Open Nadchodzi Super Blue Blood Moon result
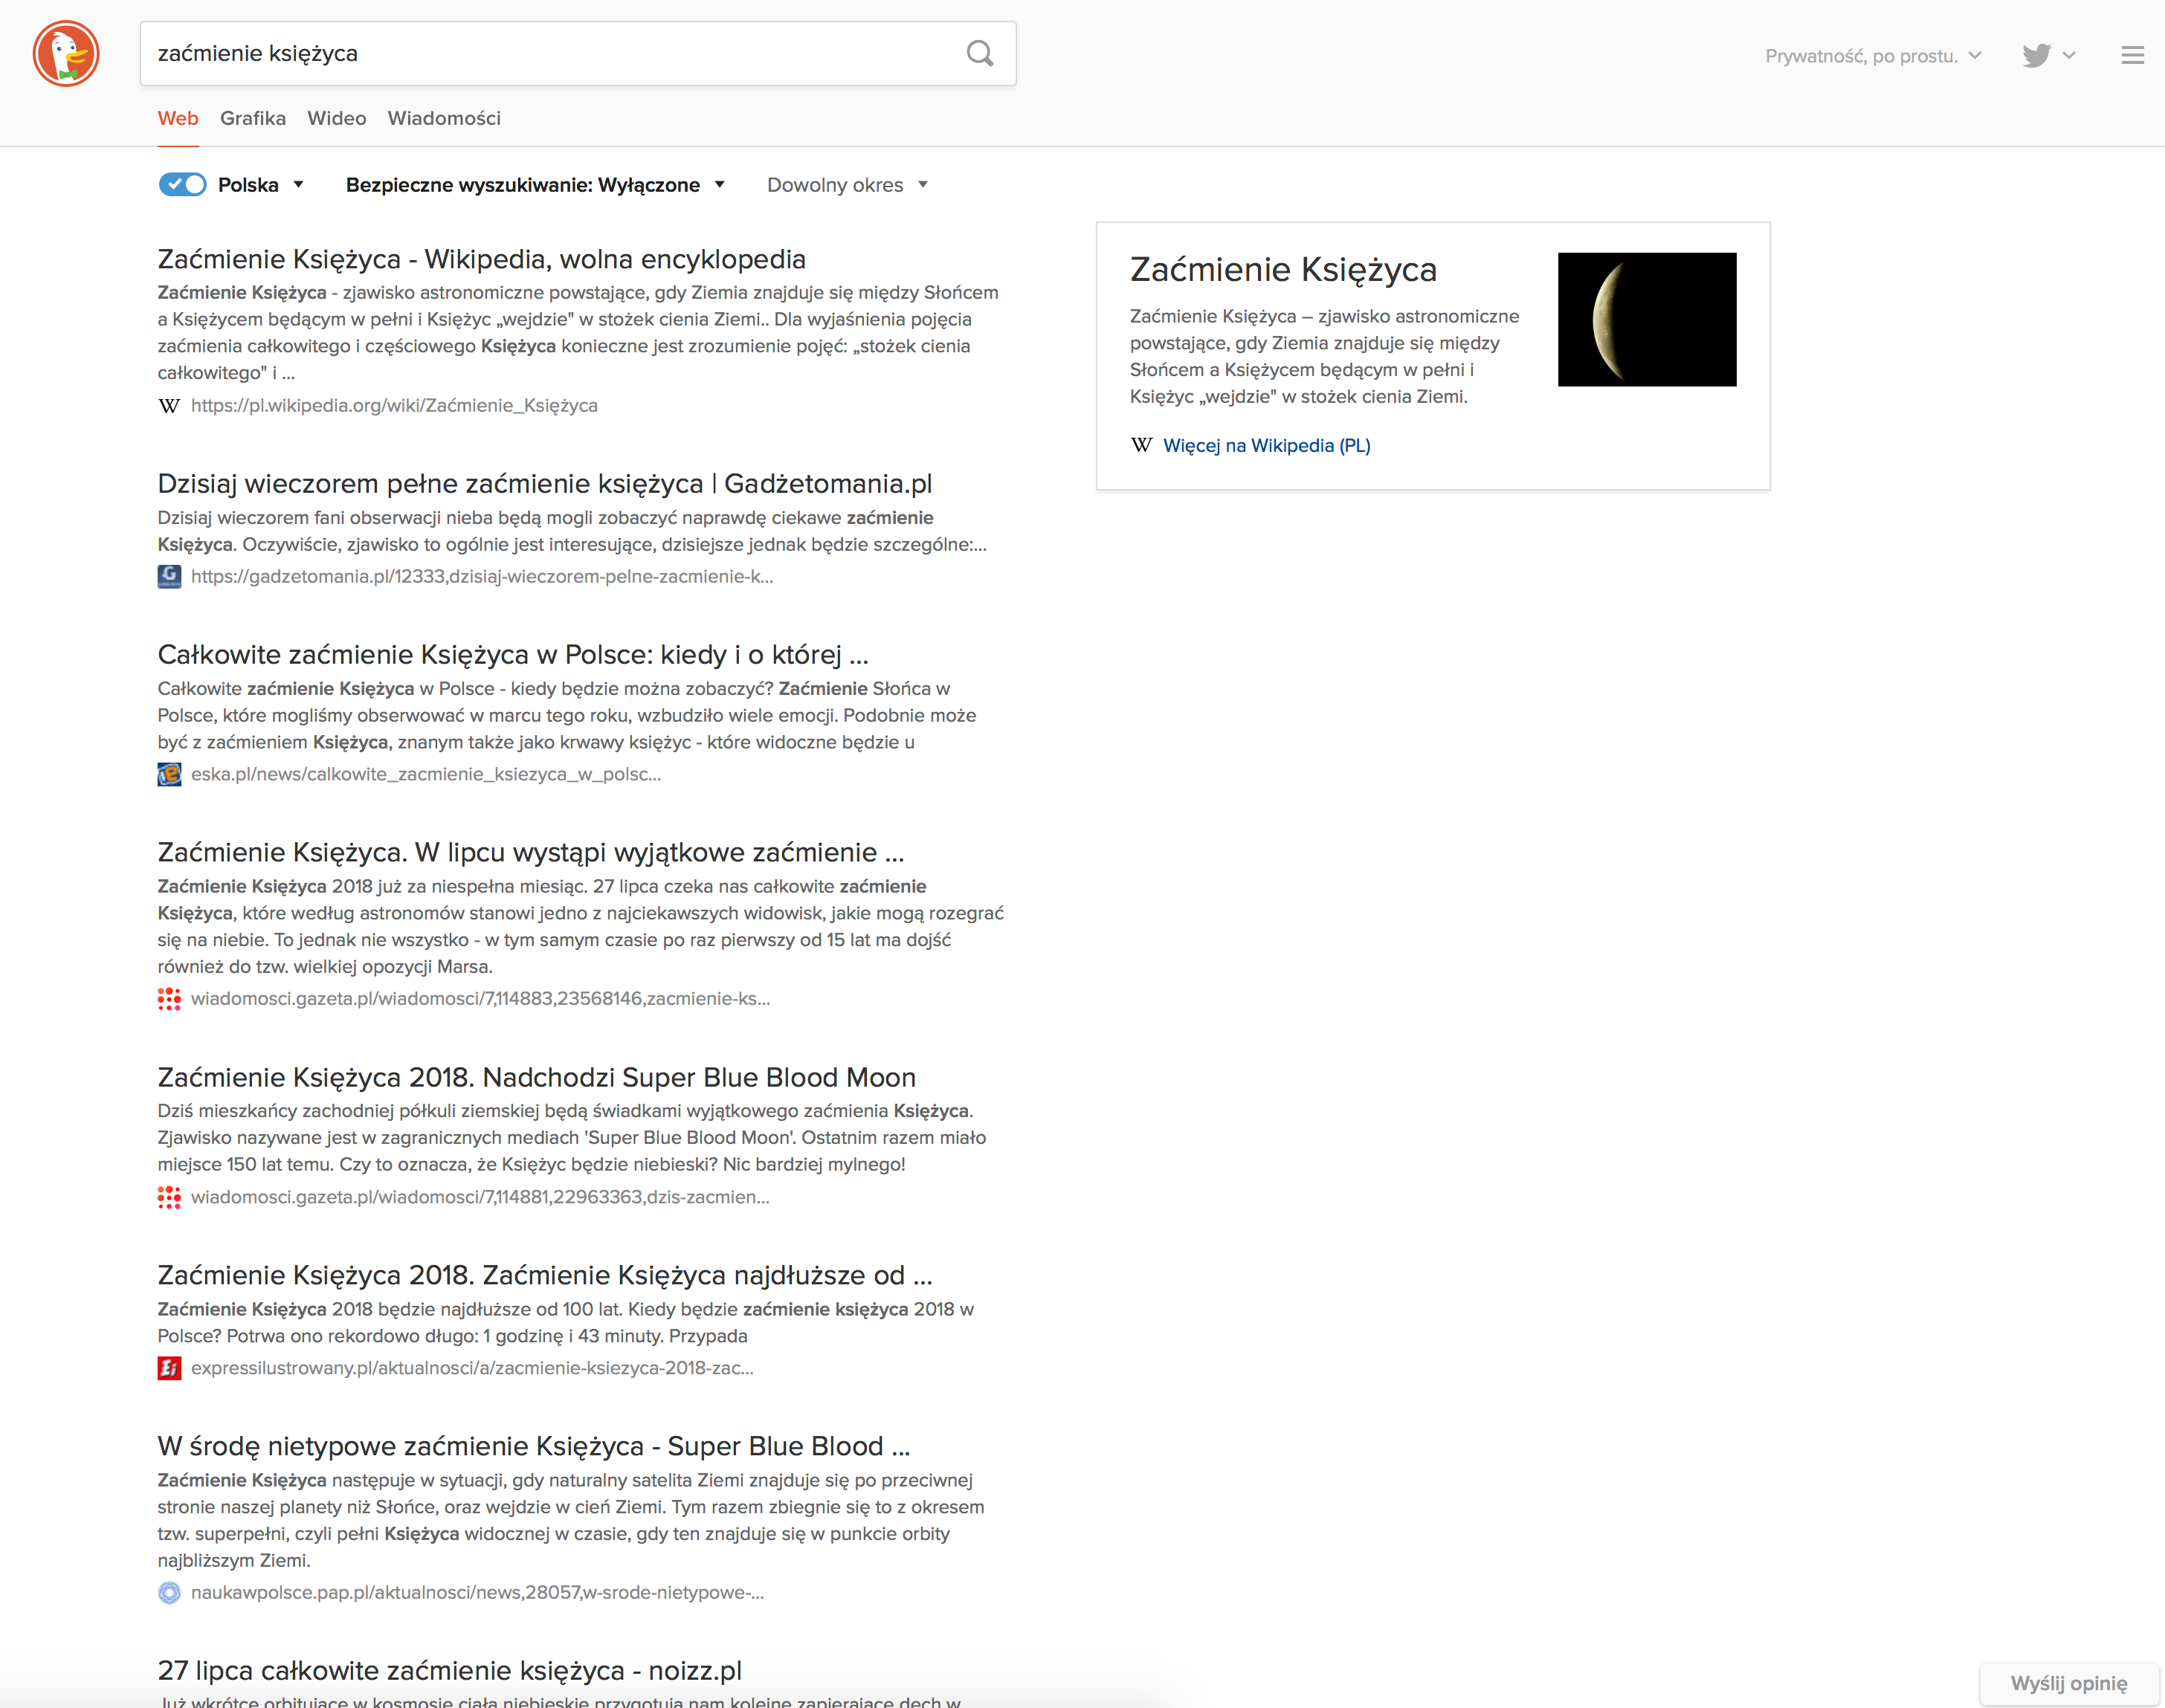The image size is (2165, 1708). tap(536, 1077)
